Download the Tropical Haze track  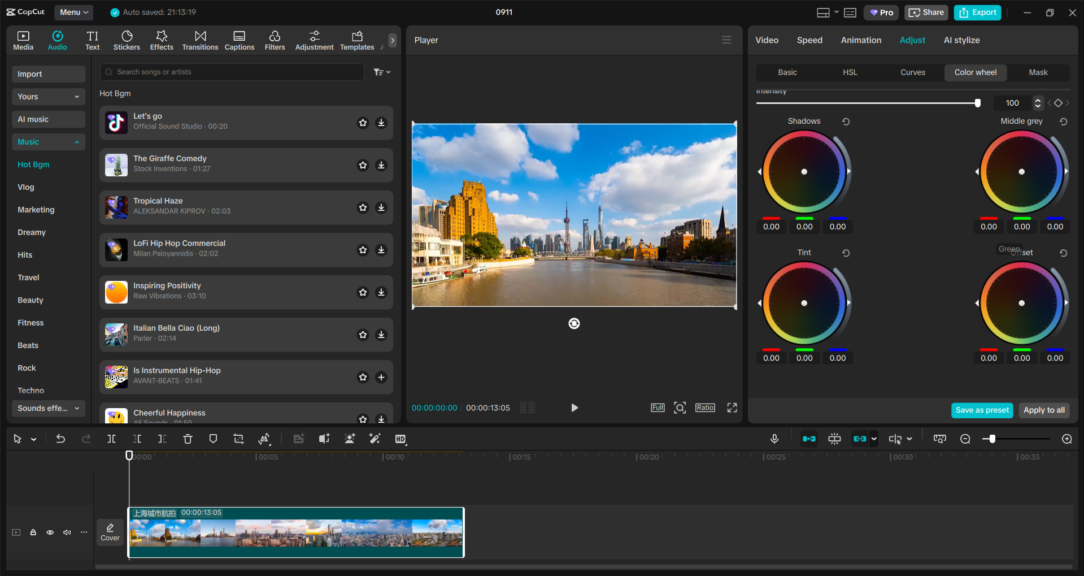381,207
